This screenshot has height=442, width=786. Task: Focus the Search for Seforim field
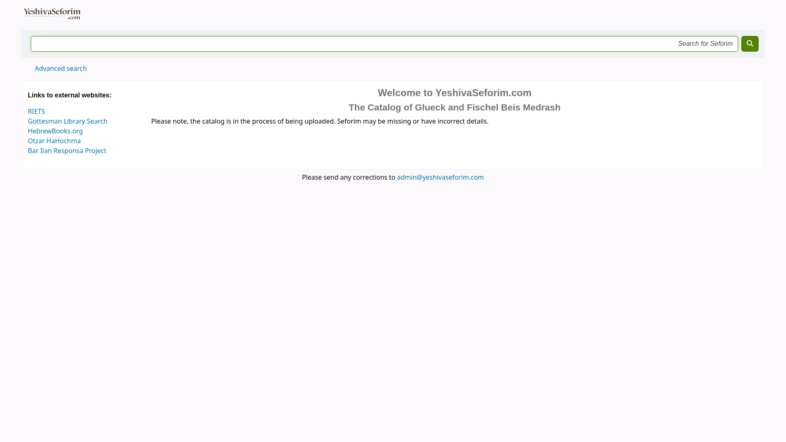coord(384,44)
